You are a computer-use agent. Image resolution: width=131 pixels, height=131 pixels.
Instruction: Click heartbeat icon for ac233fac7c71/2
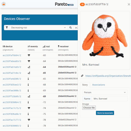(x=29, y=108)
